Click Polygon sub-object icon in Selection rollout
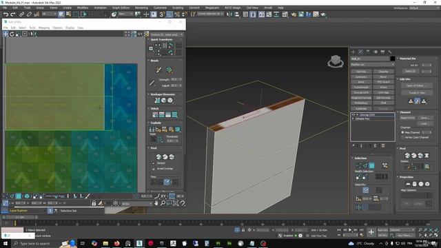The width and height of the screenshot is (441, 248). 371,165
